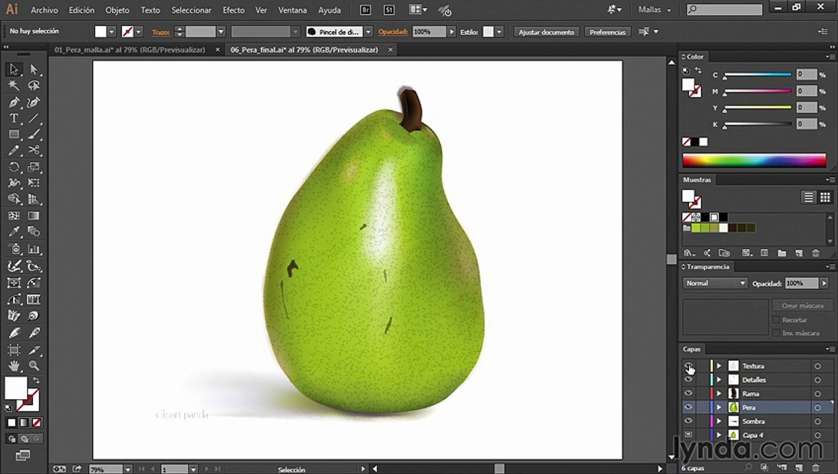The width and height of the screenshot is (838, 474).
Task: Select the Selection (black arrow) tool
Action: click(x=14, y=69)
